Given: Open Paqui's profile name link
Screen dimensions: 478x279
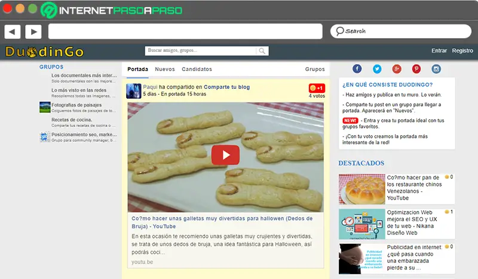Looking at the screenshot, I should pos(150,87).
